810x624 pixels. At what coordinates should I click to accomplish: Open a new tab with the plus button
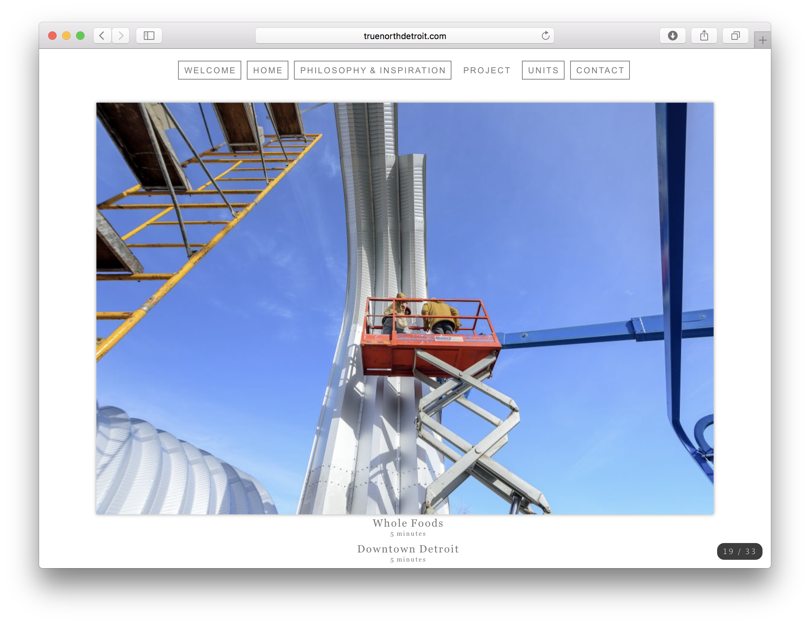pos(763,40)
